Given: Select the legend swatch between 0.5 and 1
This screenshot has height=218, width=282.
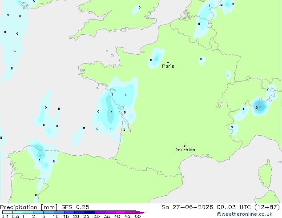Looking at the screenshot, I should (x=18, y=212).
